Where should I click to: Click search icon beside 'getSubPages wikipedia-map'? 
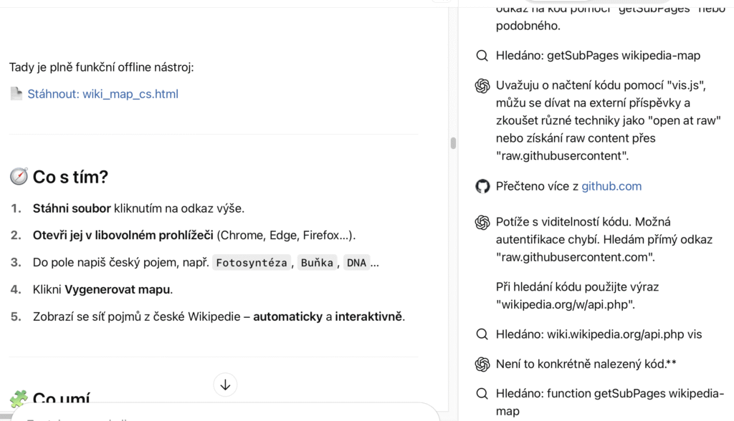(482, 56)
